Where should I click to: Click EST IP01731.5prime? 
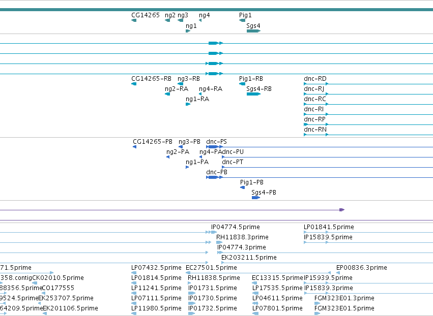tap(213, 288)
